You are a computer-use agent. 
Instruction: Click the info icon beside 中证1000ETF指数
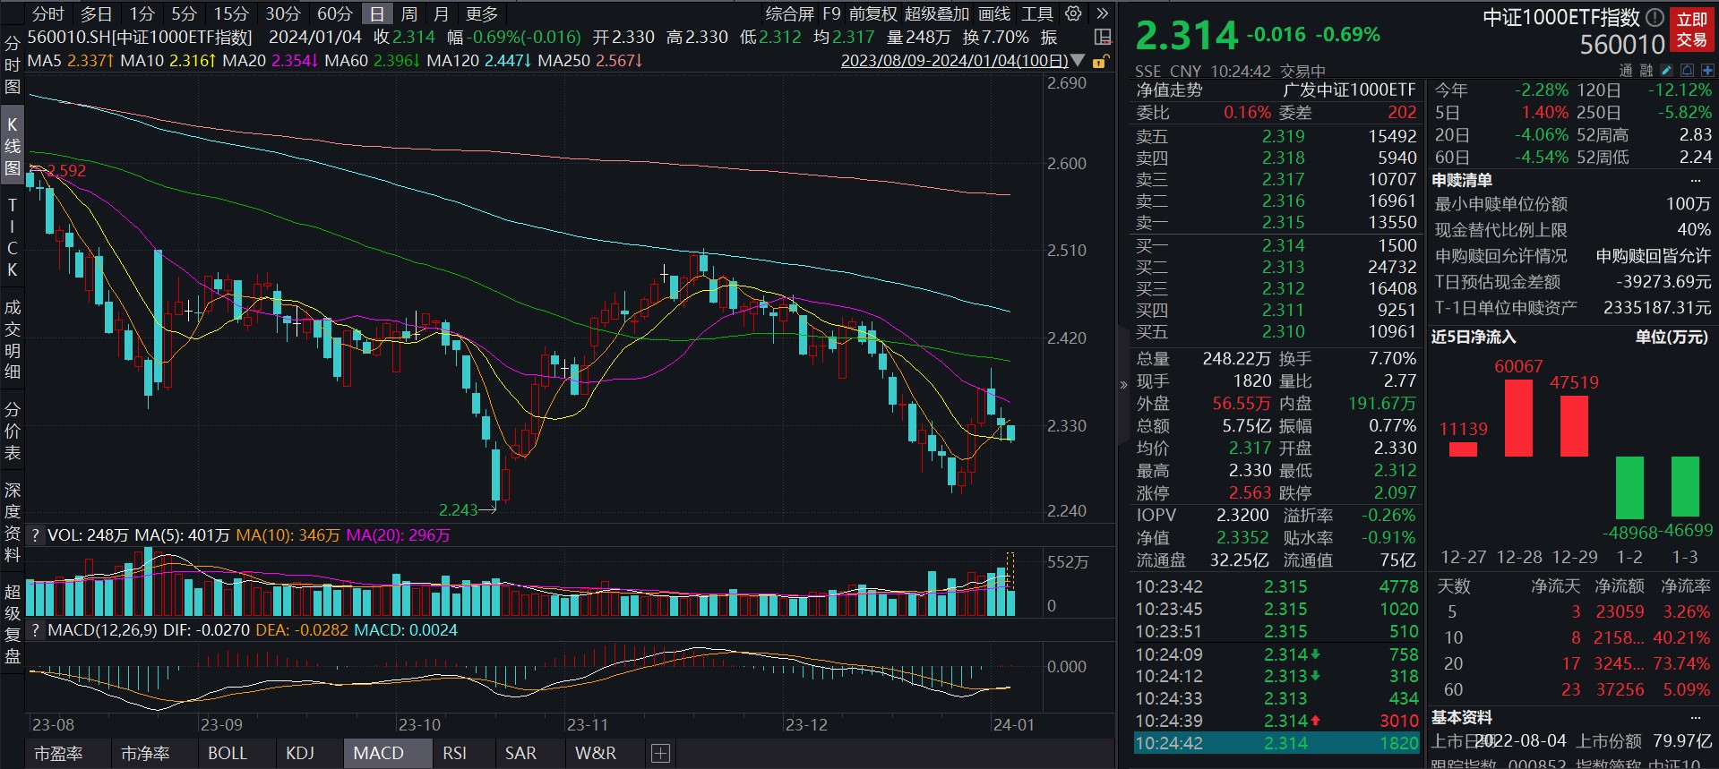click(1655, 17)
